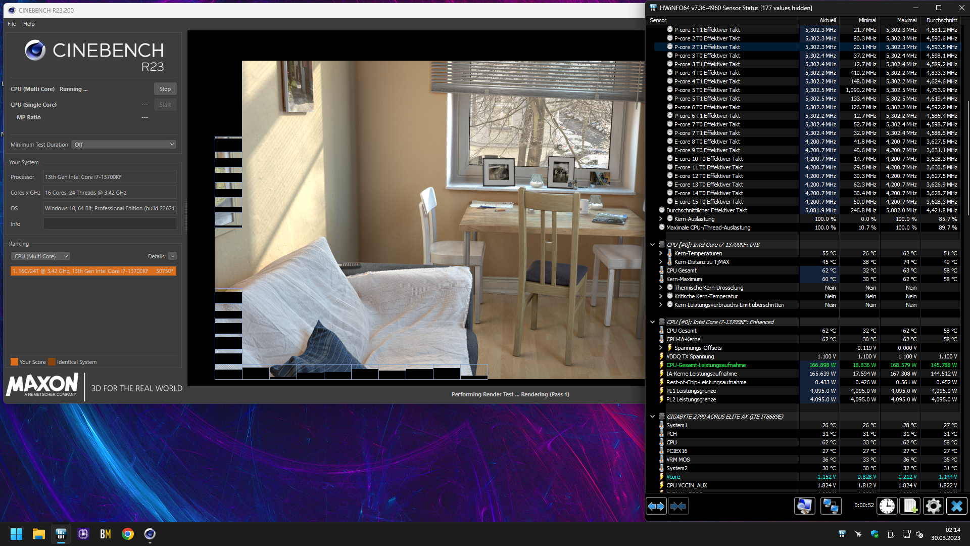Close the sensor window with the blue X icon

click(956, 506)
